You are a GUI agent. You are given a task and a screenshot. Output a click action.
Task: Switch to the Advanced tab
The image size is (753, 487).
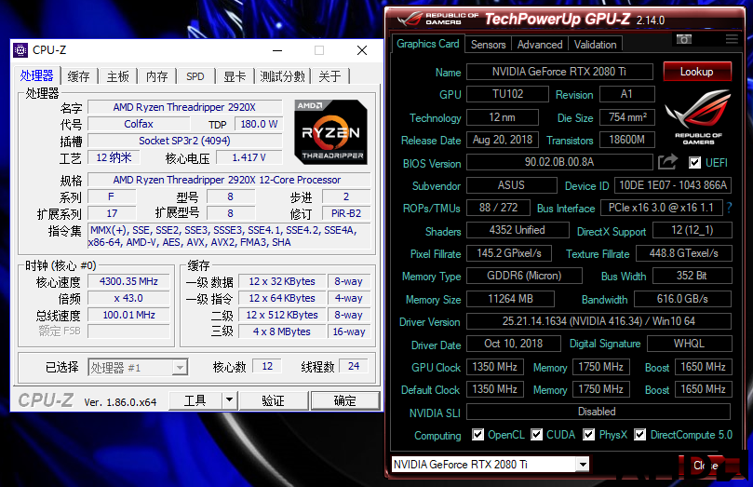coord(540,45)
